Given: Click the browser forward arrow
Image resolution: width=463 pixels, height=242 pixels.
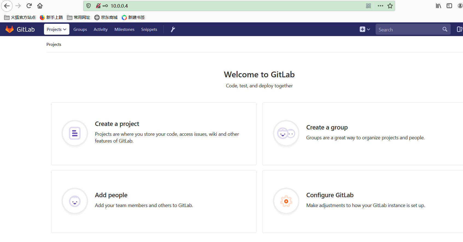Looking at the screenshot, I should click(x=18, y=6).
